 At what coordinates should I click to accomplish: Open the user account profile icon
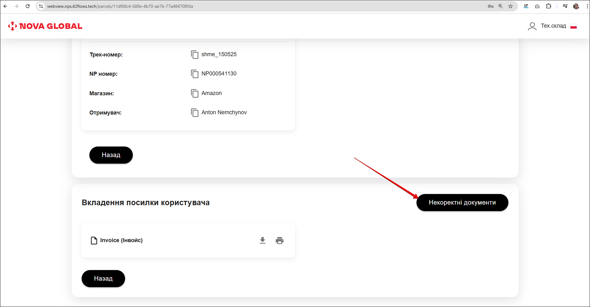click(532, 26)
